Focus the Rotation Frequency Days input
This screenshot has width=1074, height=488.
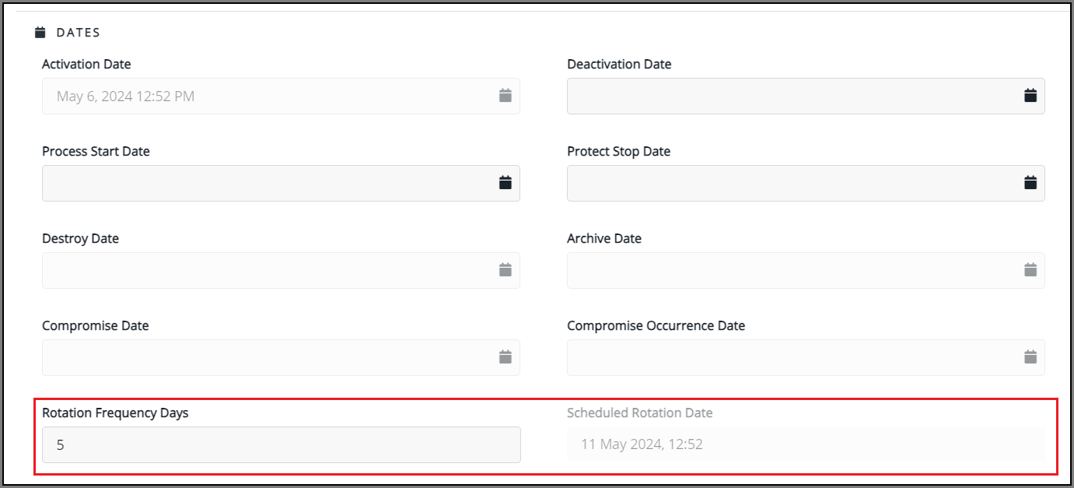click(x=280, y=445)
